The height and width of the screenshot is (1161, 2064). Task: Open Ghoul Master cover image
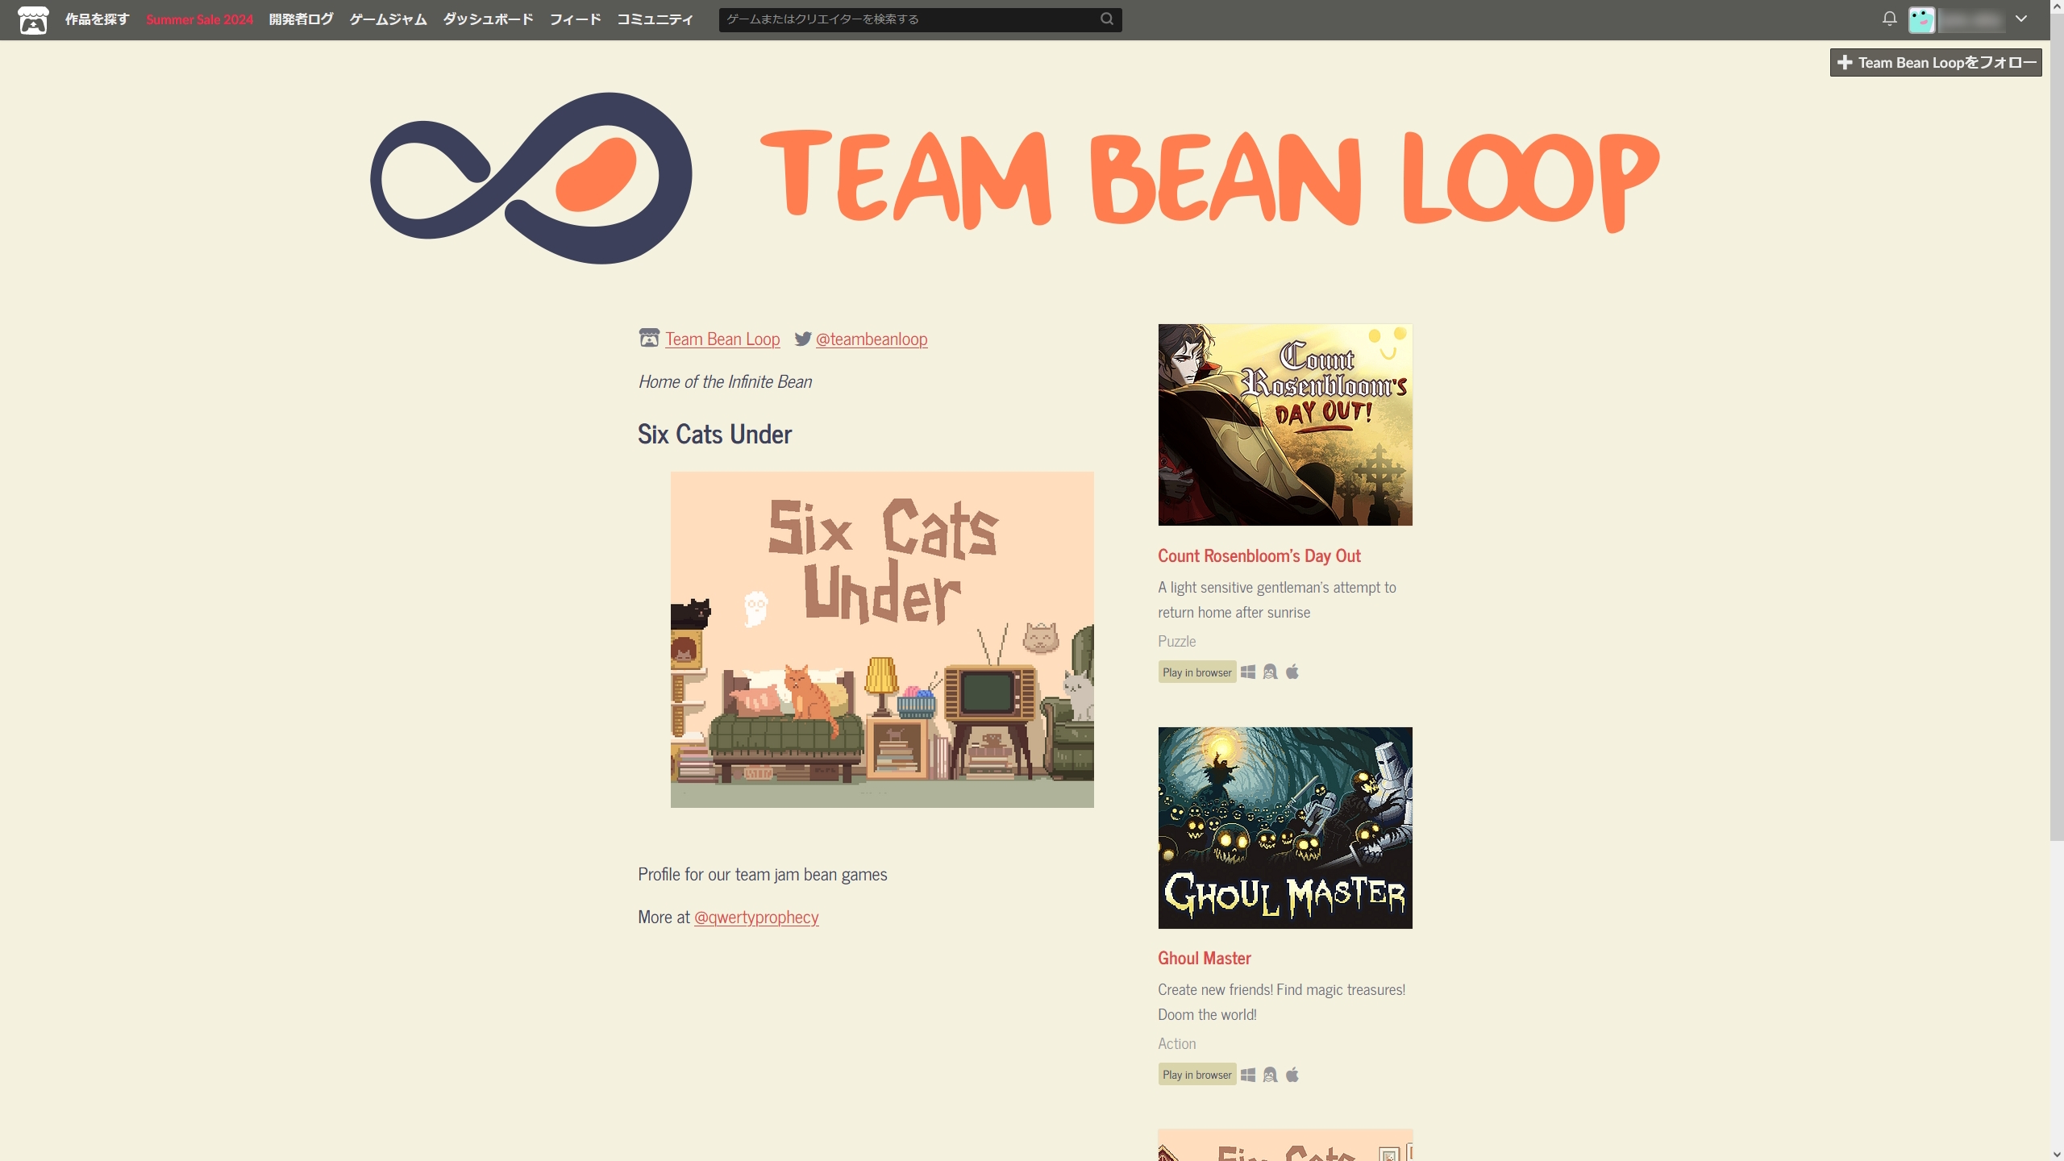1285,828
